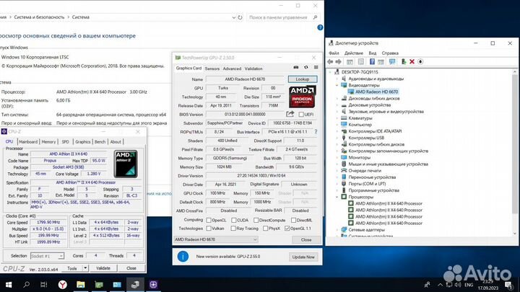Screen dimensions: 520x292
Task: Click the CPU-Z taskbar icon
Action: point(153,285)
